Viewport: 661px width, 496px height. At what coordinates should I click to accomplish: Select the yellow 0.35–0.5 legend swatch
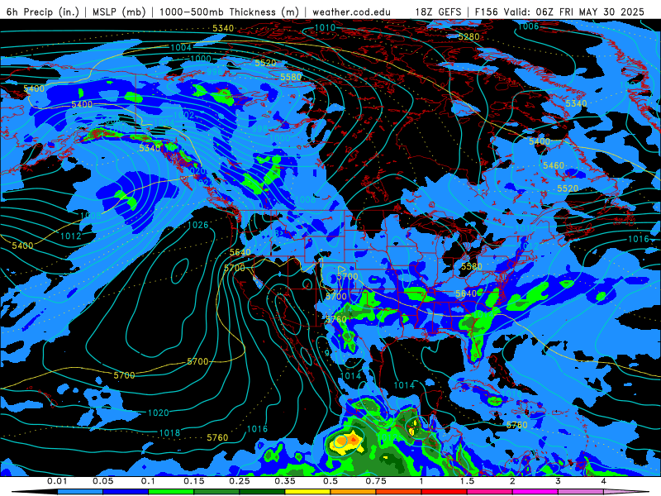(307, 492)
